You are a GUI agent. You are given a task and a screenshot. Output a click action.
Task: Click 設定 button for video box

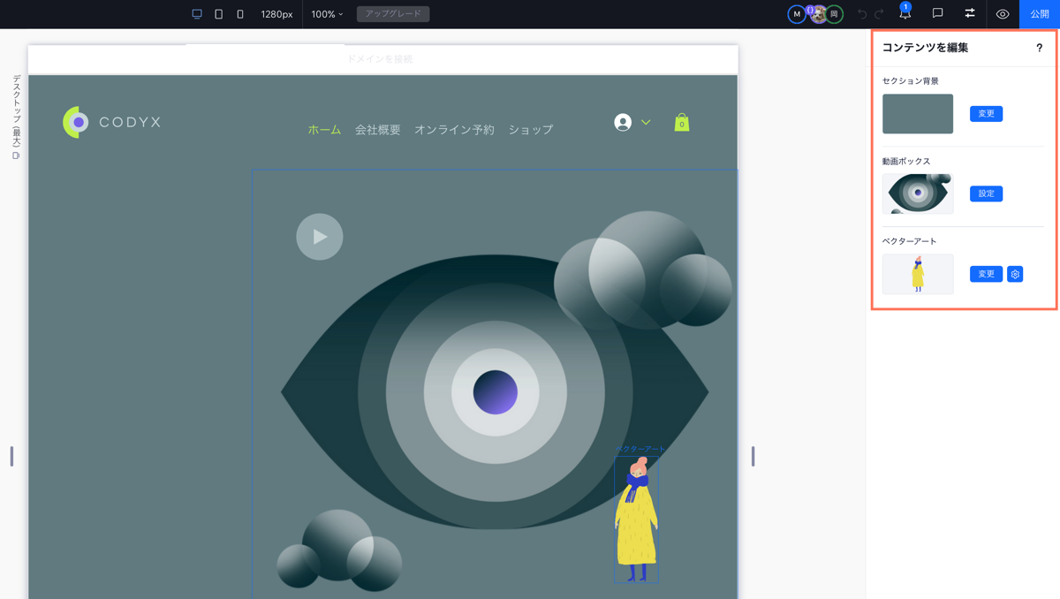pos(986,193)
